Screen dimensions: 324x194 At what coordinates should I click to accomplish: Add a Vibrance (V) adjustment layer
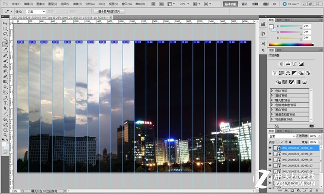tap(274, 73)
